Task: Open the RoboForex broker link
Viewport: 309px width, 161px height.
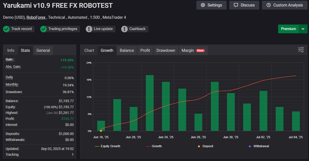Action: coord(36,18)
